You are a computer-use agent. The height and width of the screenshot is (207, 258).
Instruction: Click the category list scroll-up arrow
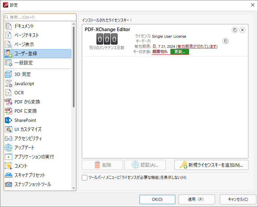click(x=74, y=24)
